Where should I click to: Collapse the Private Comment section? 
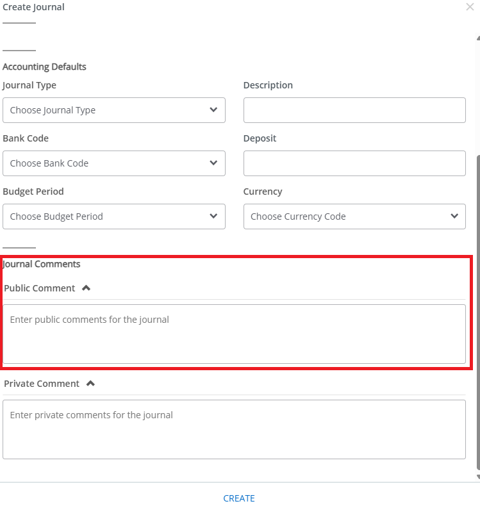pos(91,384)
